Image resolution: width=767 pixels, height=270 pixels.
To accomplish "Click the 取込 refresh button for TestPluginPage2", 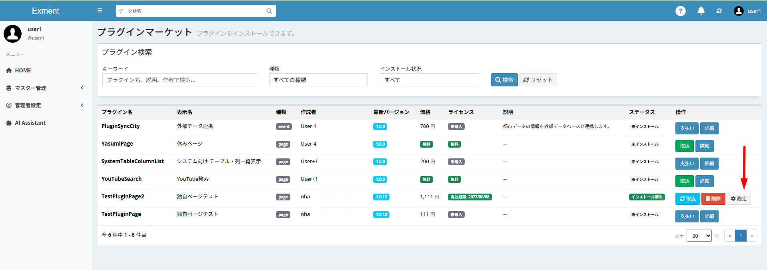I will click(x=687, y=199).
